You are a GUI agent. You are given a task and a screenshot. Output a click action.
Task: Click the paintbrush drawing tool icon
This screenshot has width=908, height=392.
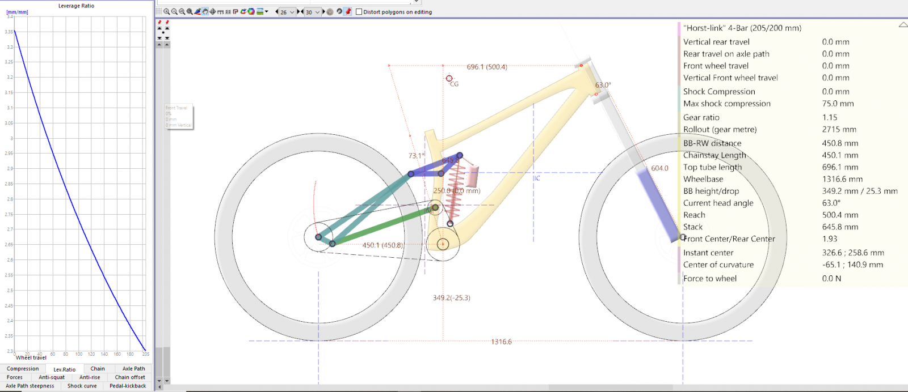coord(197,11)
